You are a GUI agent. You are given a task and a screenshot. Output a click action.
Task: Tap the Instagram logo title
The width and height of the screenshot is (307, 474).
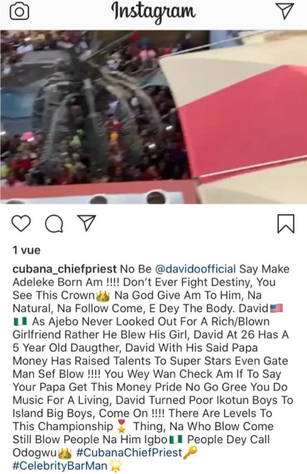(x=154, y=12)
